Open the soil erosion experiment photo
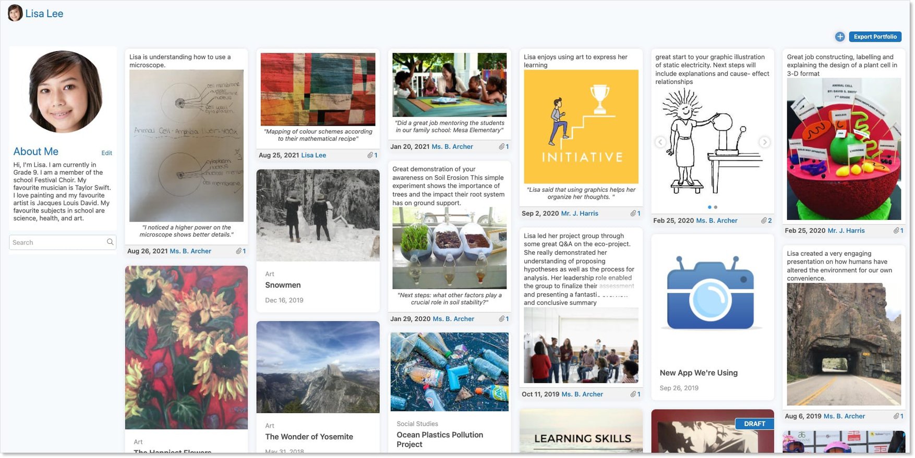Viewport: 915px width, 458px height. tap(449, 248)
